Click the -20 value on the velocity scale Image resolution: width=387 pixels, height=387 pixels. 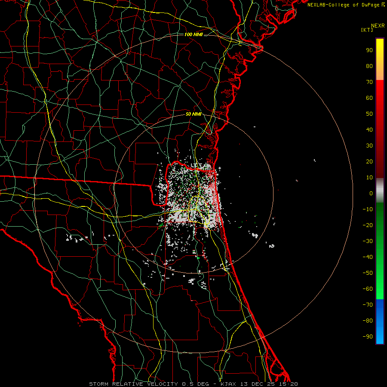368,225
